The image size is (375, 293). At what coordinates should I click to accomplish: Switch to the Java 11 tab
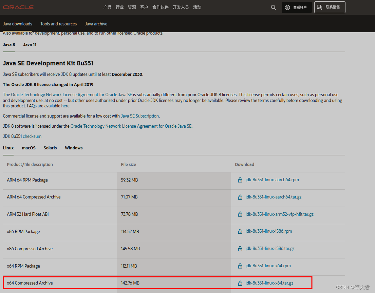(x=30, y=45)
